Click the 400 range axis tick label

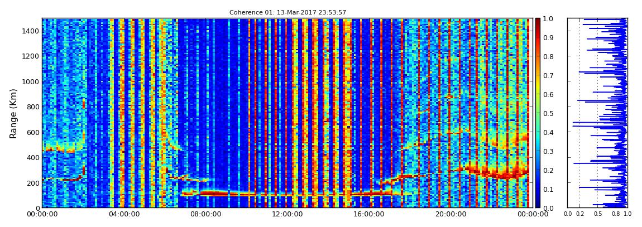[32, 157]
